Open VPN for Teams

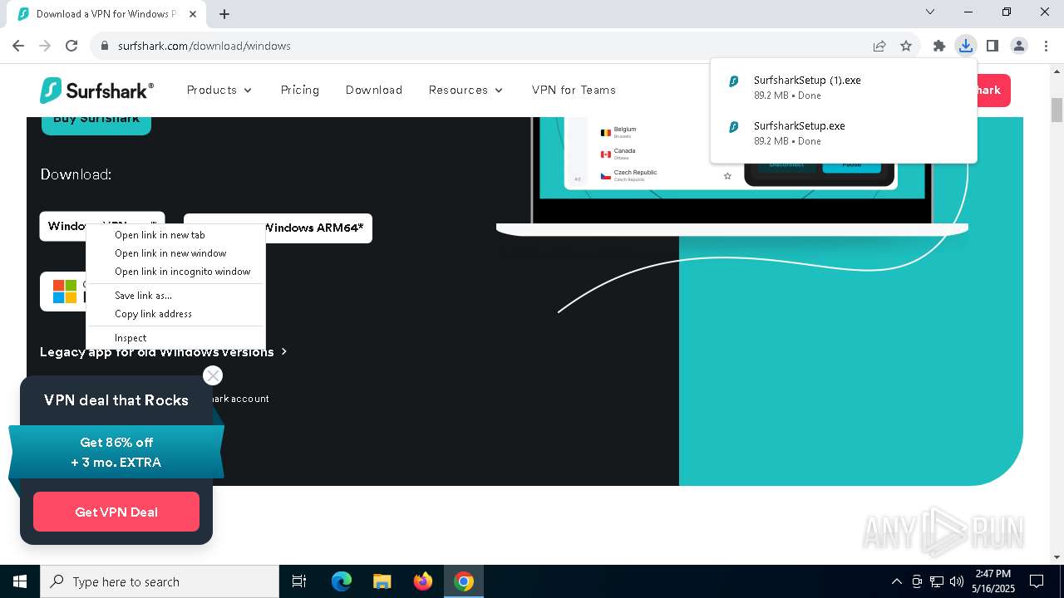tap(574, 90)
